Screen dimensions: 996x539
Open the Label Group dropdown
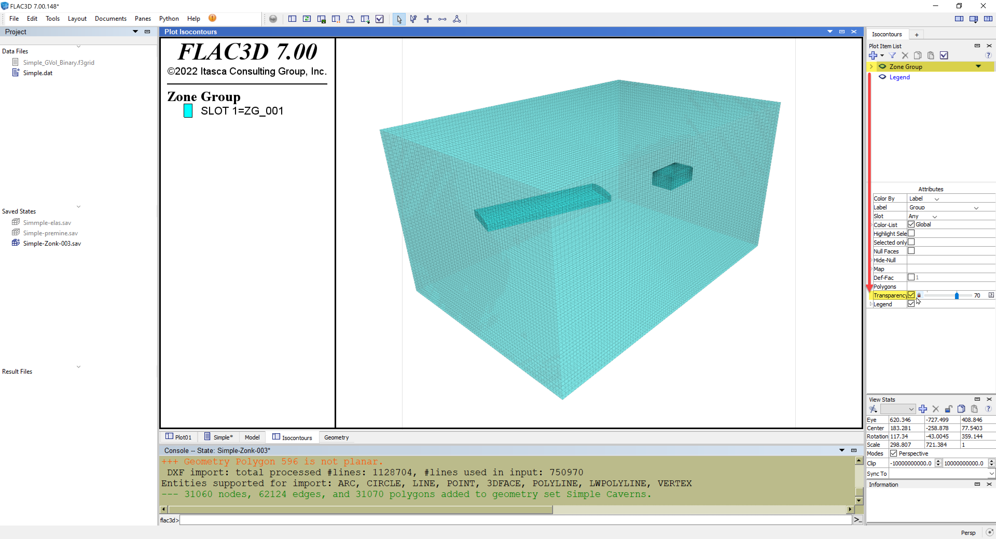click(x=943, y=208)
